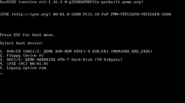Image resolution: width=185 pixels, height=103 pixels.
Task: Click the PnP text in the iPXE line
Action: point(105,14)
